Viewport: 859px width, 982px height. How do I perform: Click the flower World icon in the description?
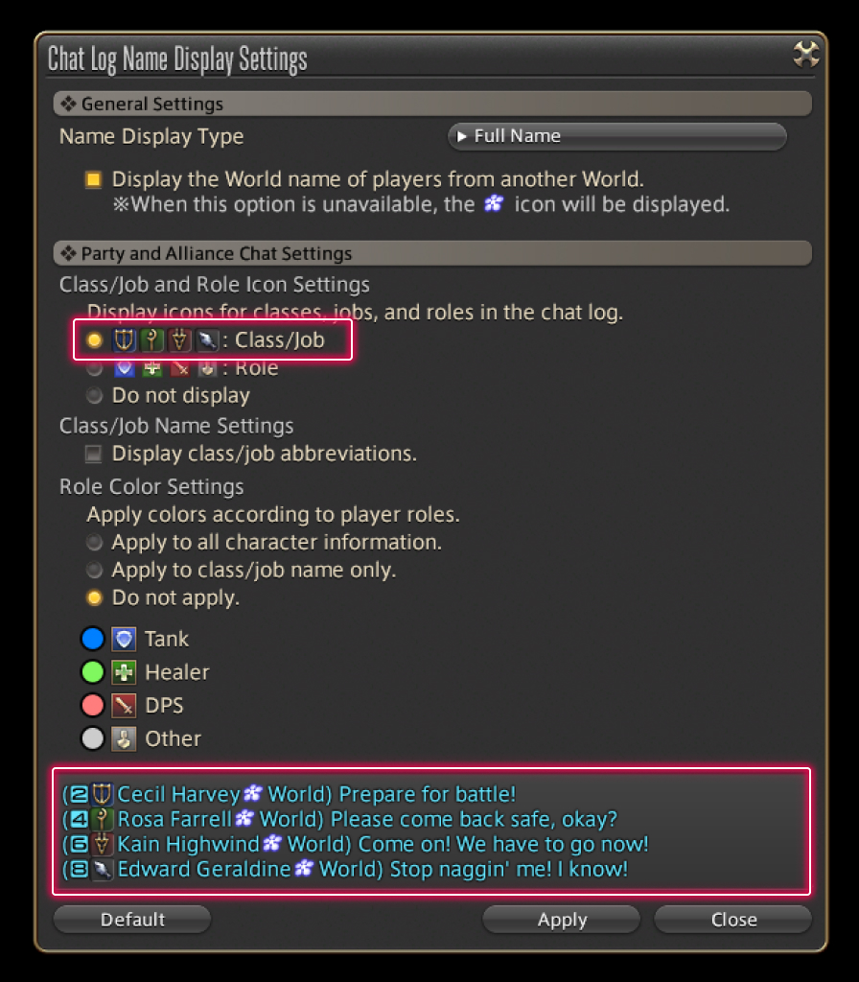pyautogui.click(x=494, y=203)
